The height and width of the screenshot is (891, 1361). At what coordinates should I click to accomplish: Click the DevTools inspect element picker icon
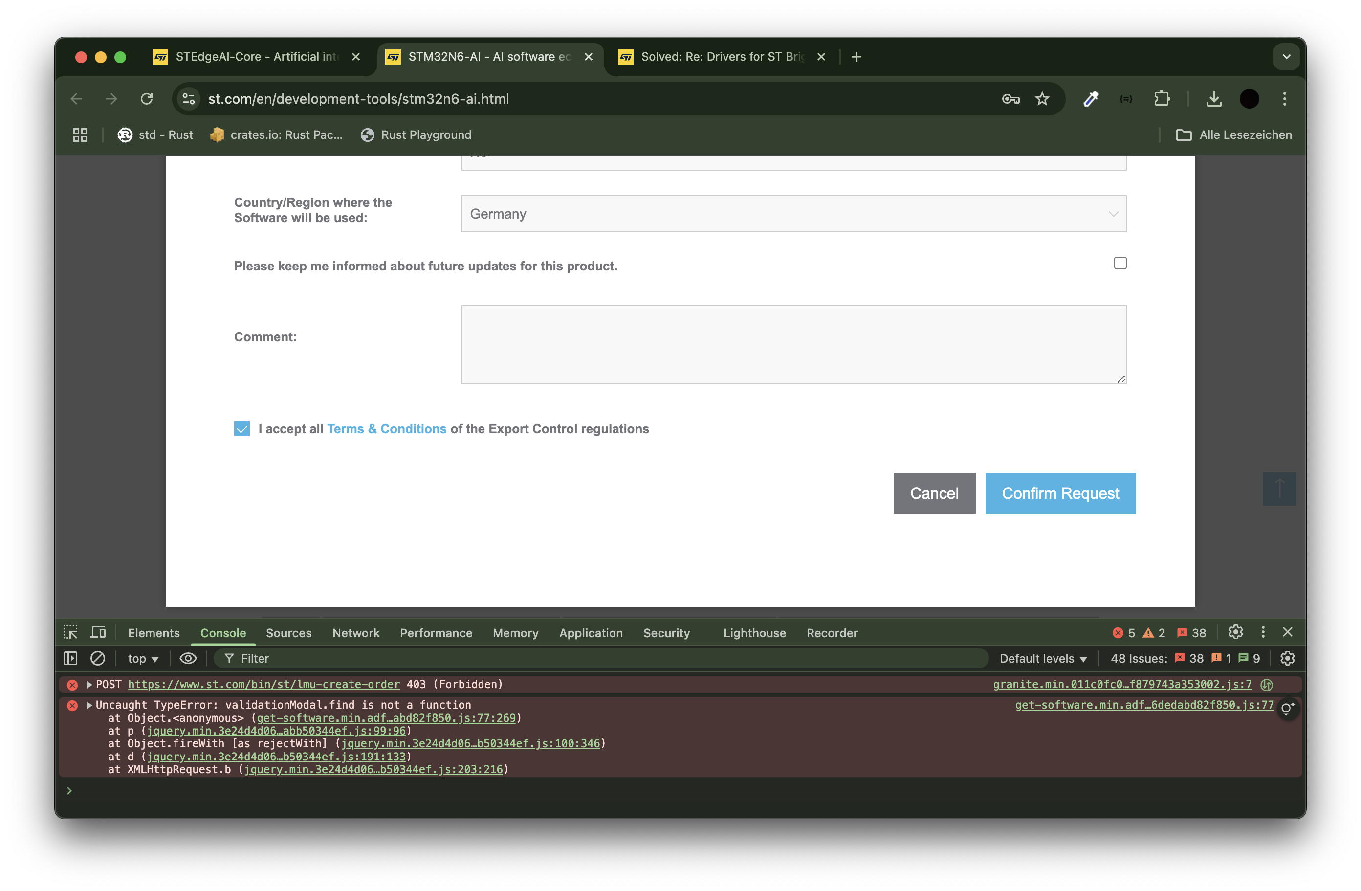pos(70,632)
